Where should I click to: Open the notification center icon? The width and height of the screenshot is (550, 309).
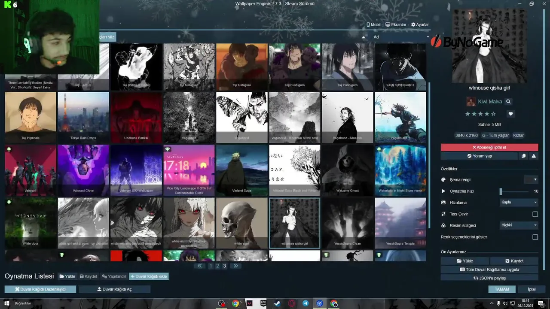[541, 303]
